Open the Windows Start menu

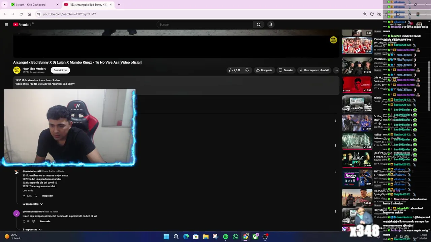[x=166, y=237]
